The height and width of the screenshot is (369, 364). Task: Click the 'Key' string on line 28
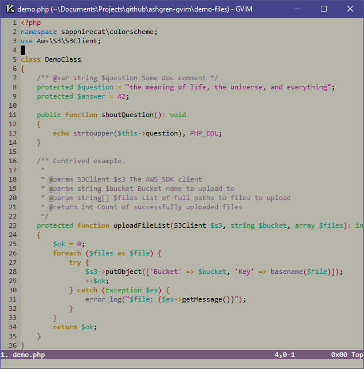click(x=244, y=272)
